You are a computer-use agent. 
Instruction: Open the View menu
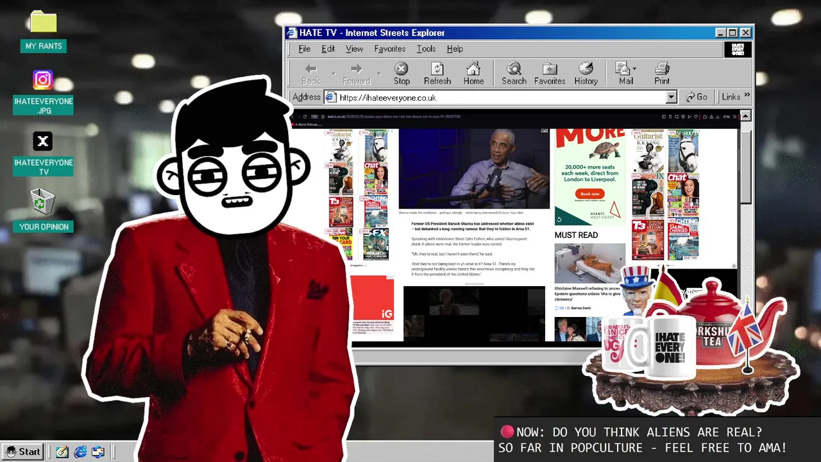coord(354,49)
